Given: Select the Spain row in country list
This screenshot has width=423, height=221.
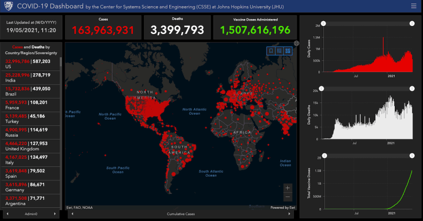Looking at the screenshot, I should (30, 173).
